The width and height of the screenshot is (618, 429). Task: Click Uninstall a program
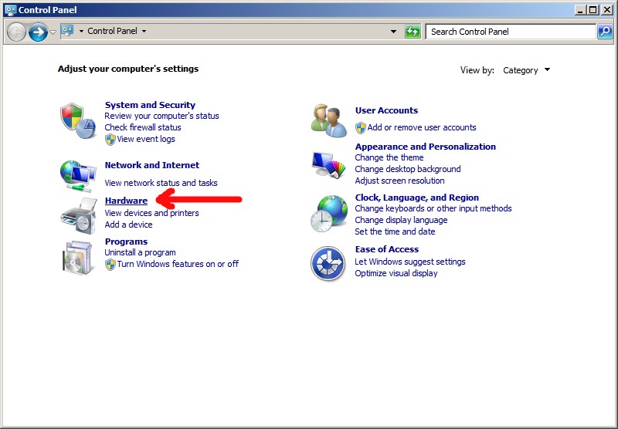[140, 252]
